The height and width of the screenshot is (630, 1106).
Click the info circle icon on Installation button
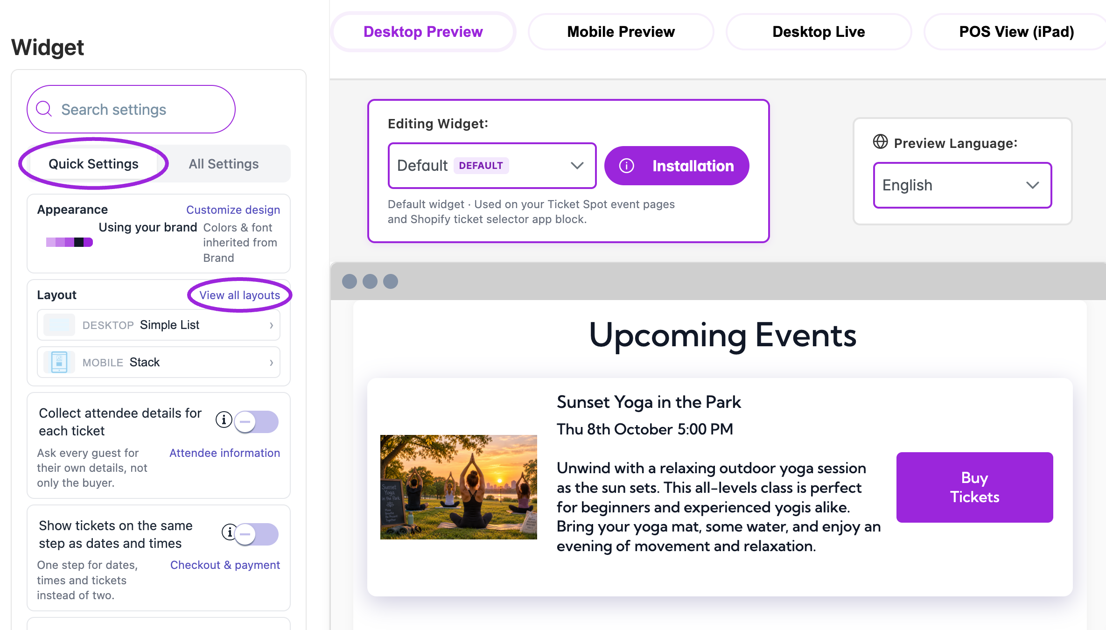(x=626, y=166)
